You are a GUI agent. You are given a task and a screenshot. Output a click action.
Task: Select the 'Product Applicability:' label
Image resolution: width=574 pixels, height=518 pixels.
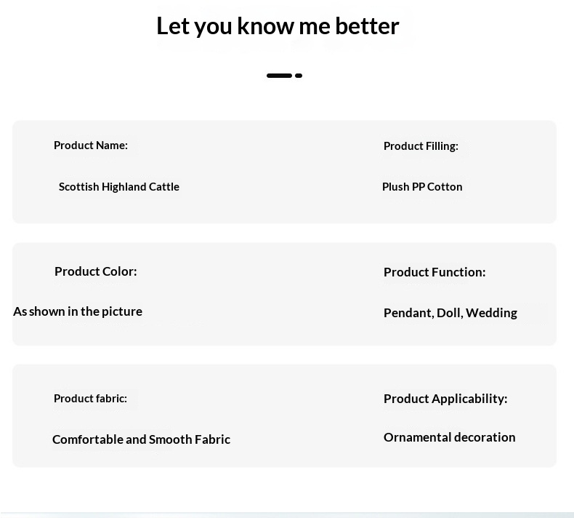(x=445, y=399)
